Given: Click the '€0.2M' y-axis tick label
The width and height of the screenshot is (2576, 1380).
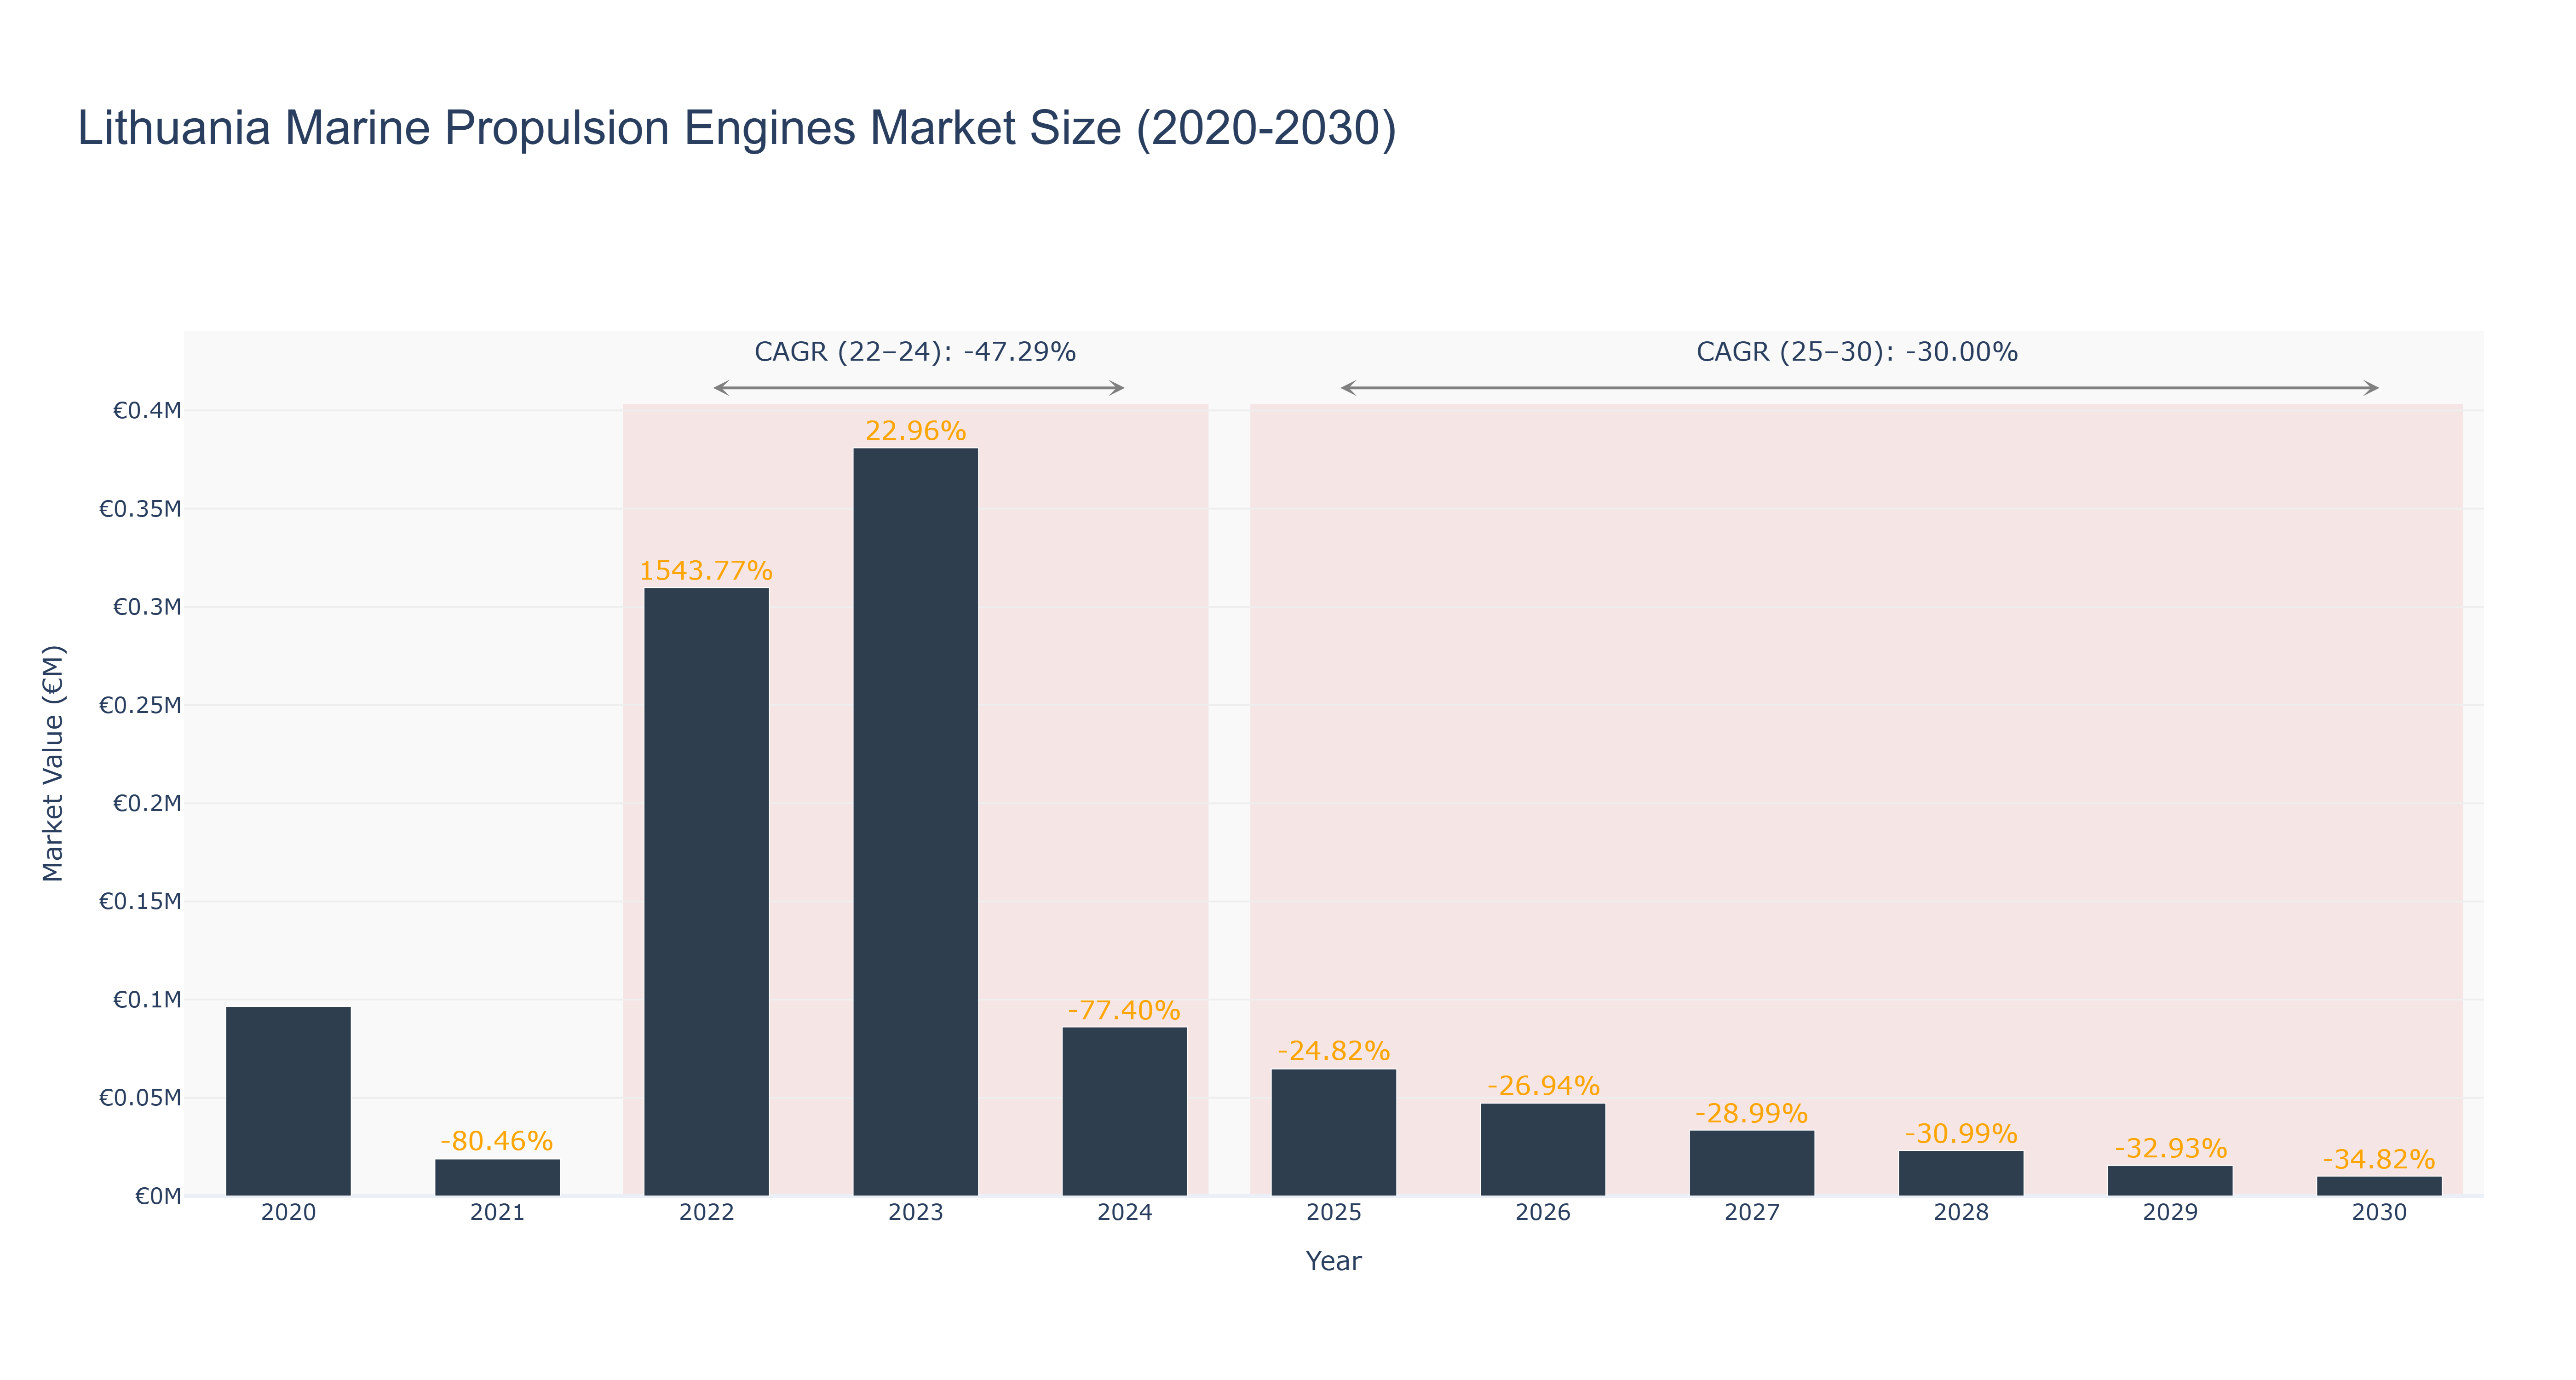Looking at the screenshot, I should coord(147,803).
